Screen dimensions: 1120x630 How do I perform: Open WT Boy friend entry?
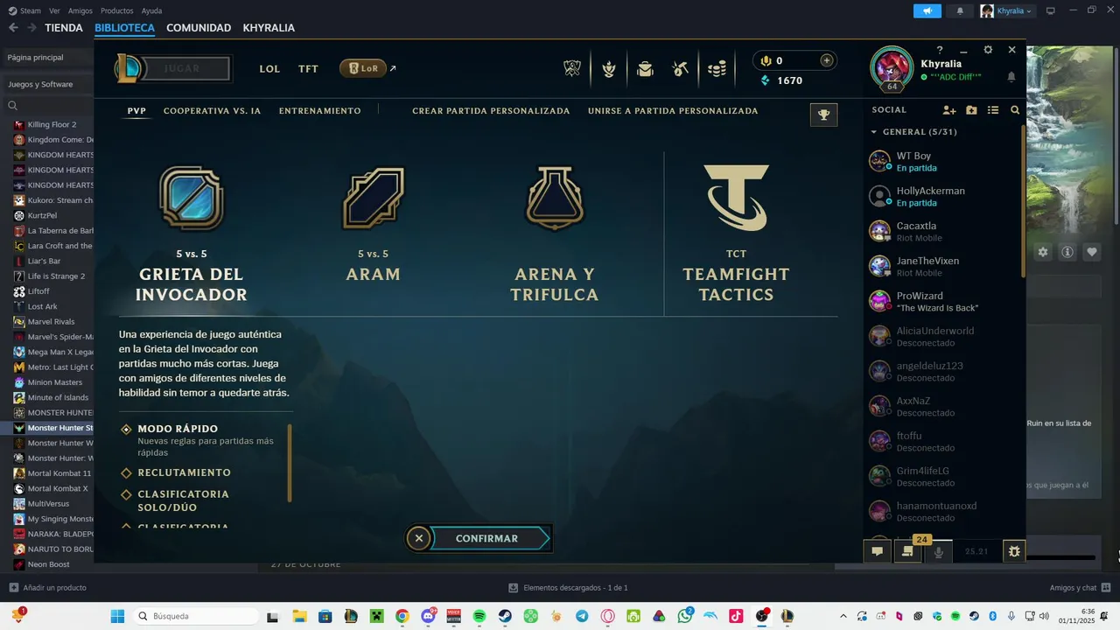(942, 161)
